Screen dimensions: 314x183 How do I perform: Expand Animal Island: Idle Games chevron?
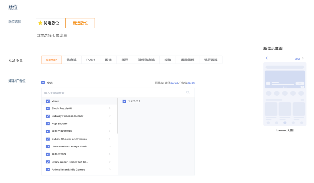coord(110,170)
